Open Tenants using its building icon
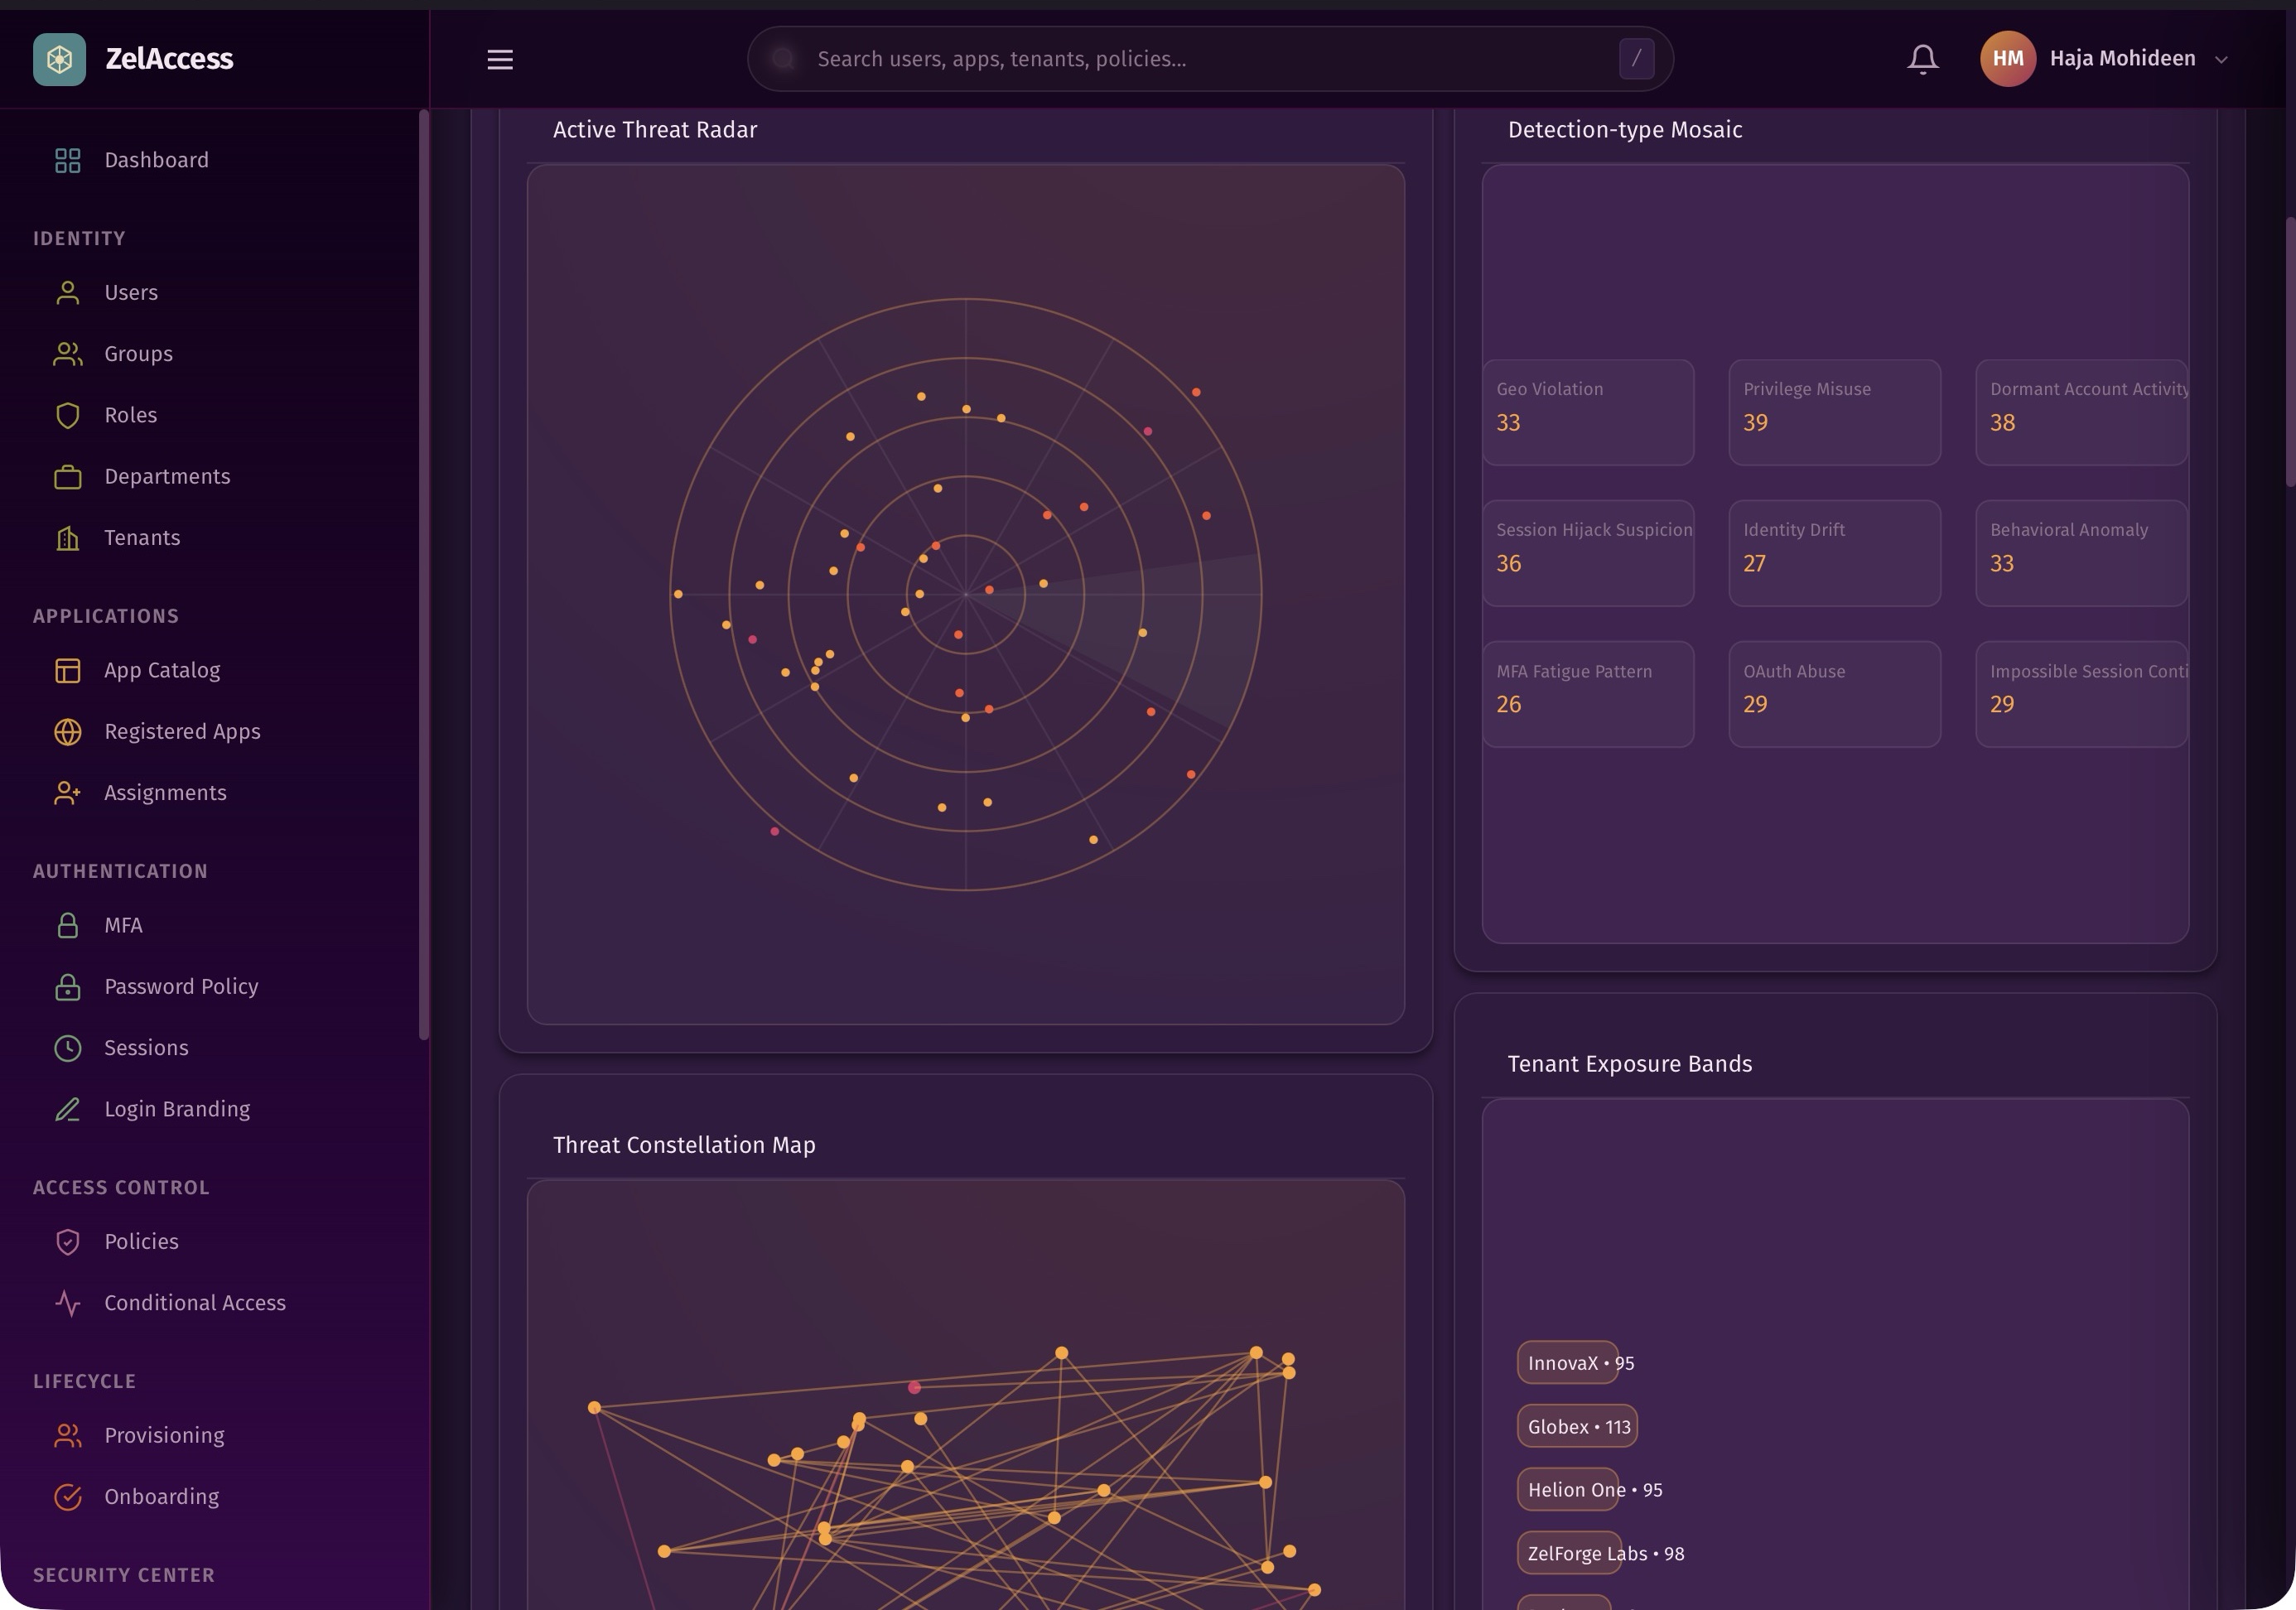 pos(67,538)
